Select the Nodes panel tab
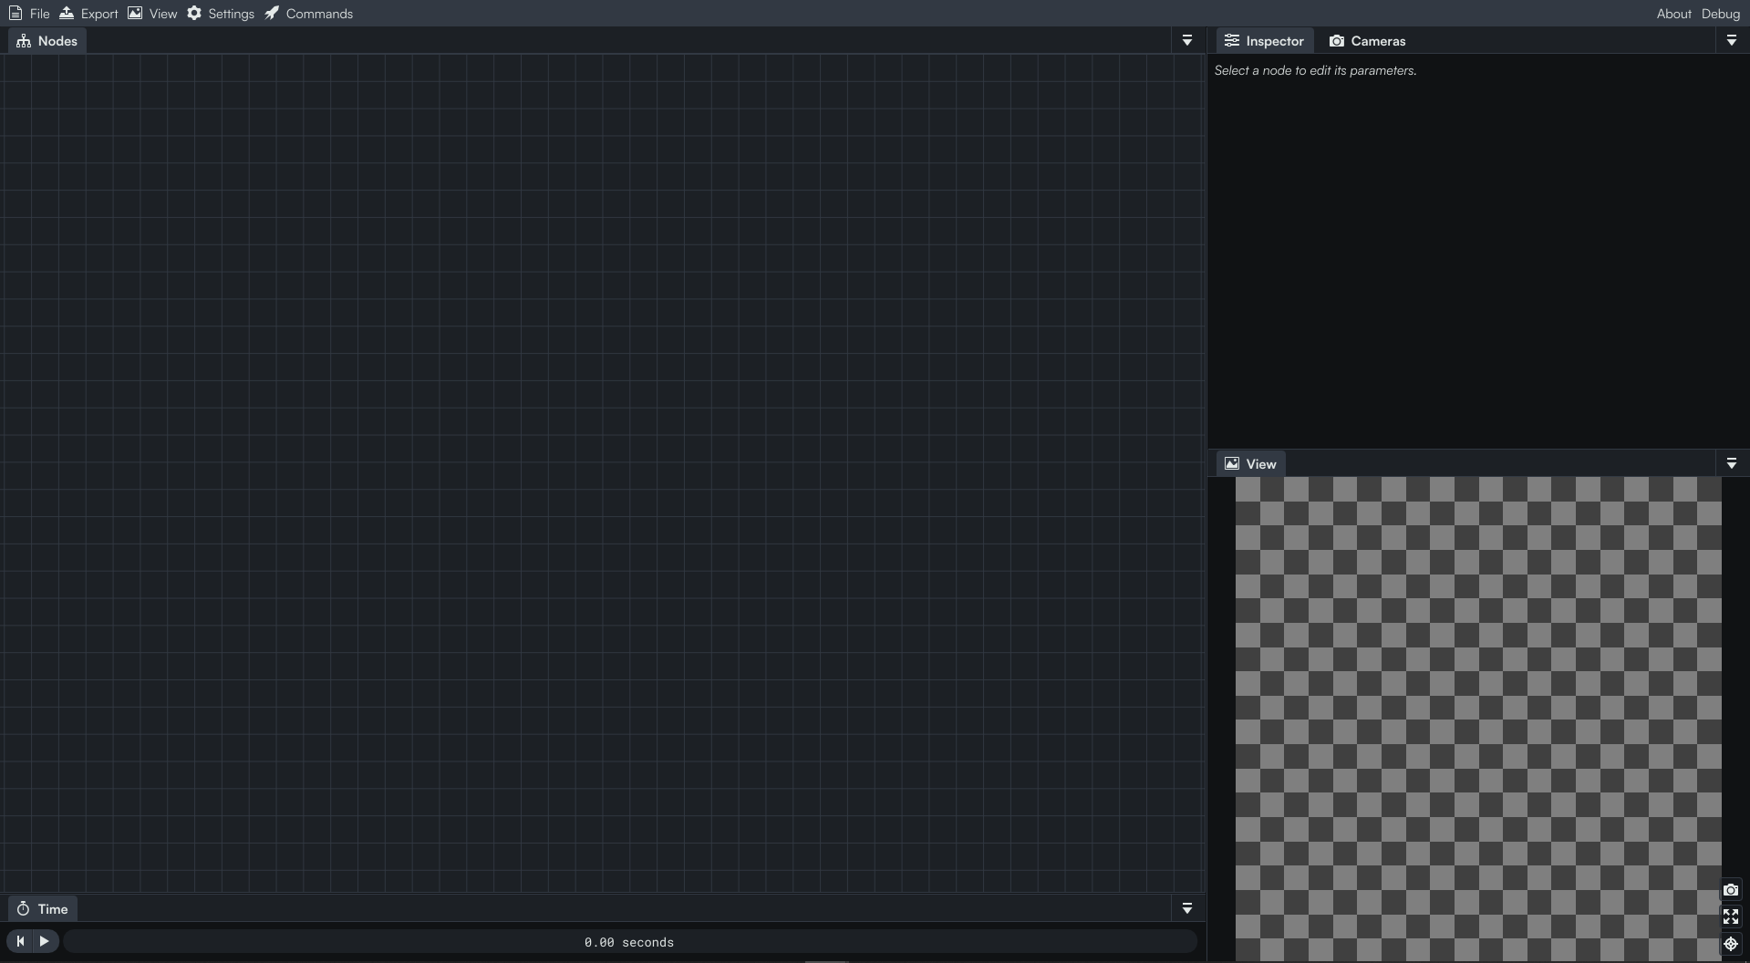Screen dimensions: 1750x963 47,41
